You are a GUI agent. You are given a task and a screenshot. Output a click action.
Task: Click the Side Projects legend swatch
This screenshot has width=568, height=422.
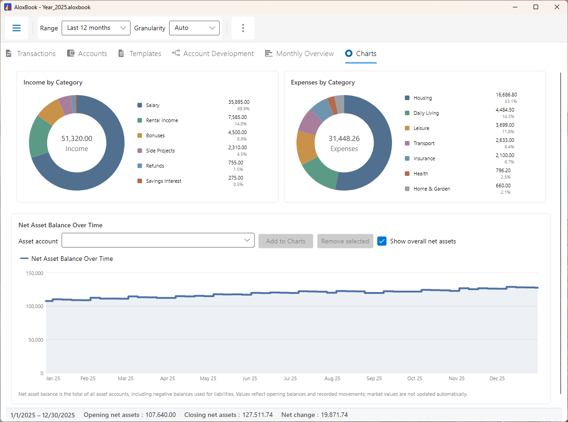tap(140, 151)
